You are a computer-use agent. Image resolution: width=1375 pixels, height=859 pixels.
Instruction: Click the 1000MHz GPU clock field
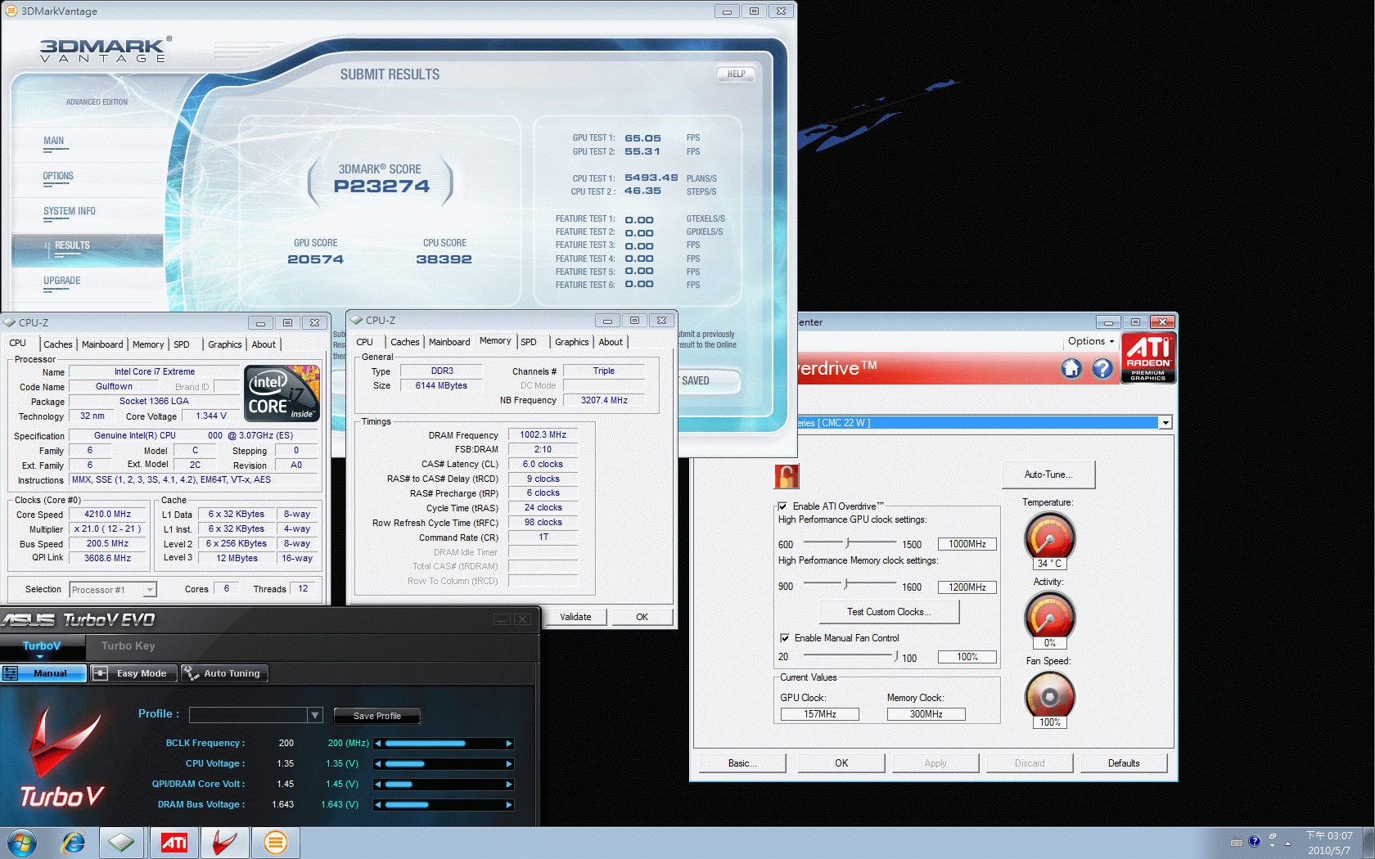(967, 544)
